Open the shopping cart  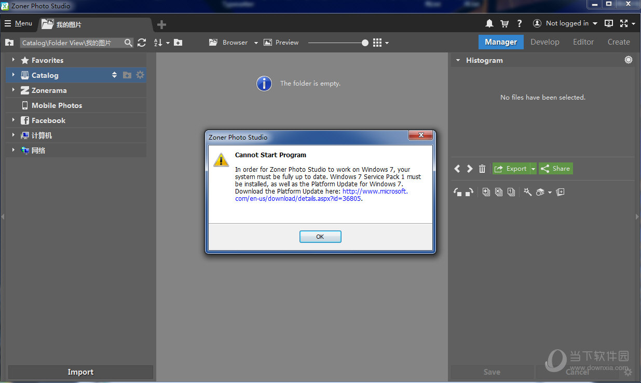coord(504,23)
